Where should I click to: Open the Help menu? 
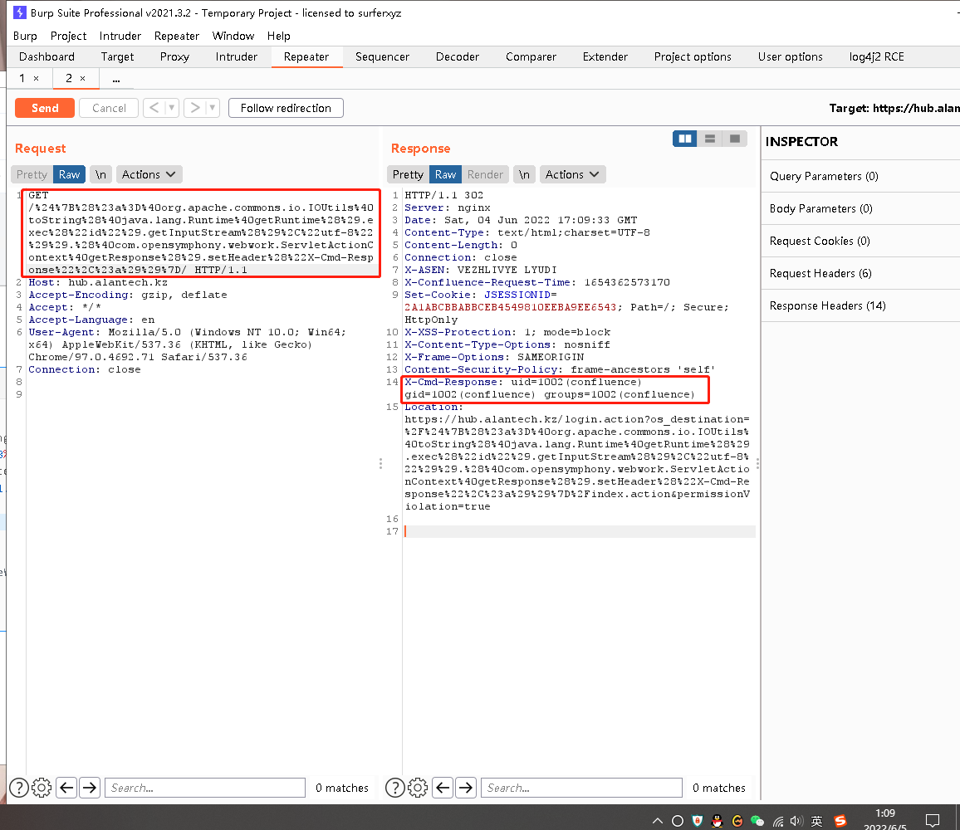278,37
